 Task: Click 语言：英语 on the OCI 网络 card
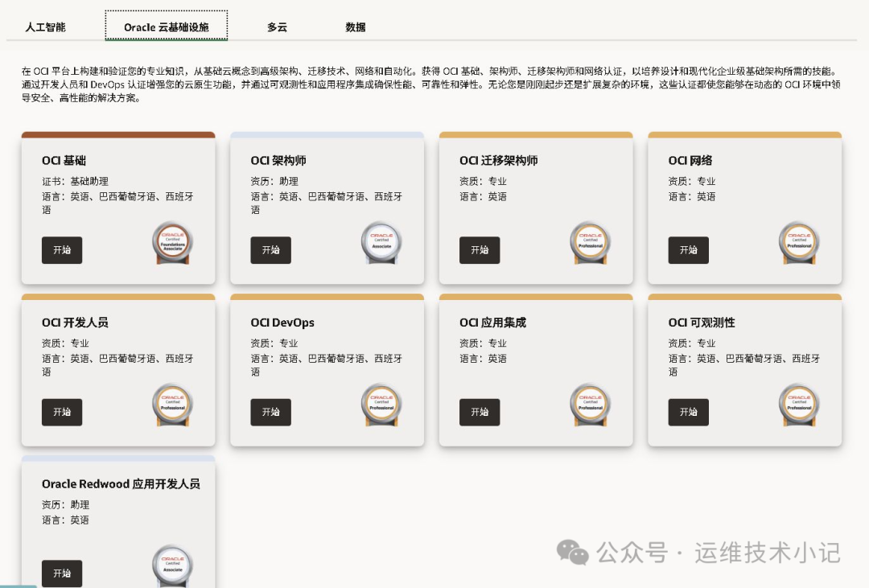click(x=692, y=197)
